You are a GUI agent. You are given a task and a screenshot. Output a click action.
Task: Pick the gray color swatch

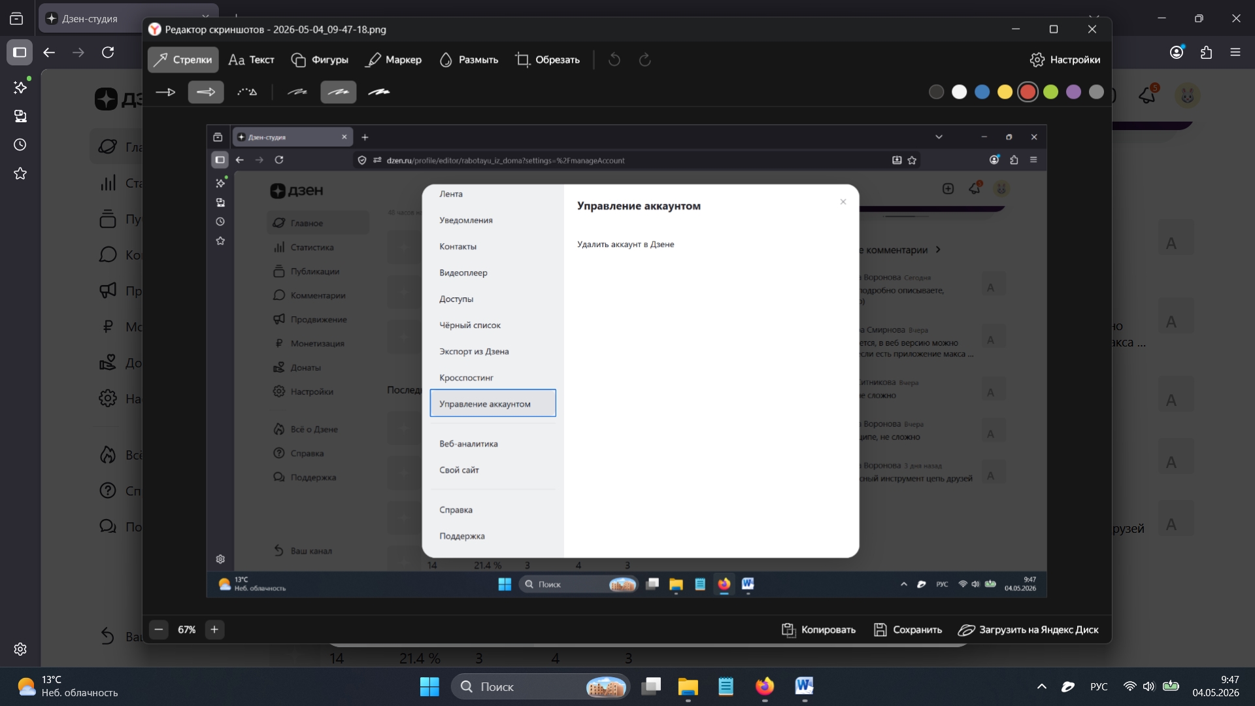1097,92
